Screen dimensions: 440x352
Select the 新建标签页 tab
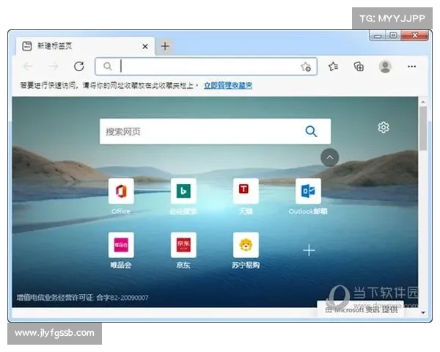[85, 46]
